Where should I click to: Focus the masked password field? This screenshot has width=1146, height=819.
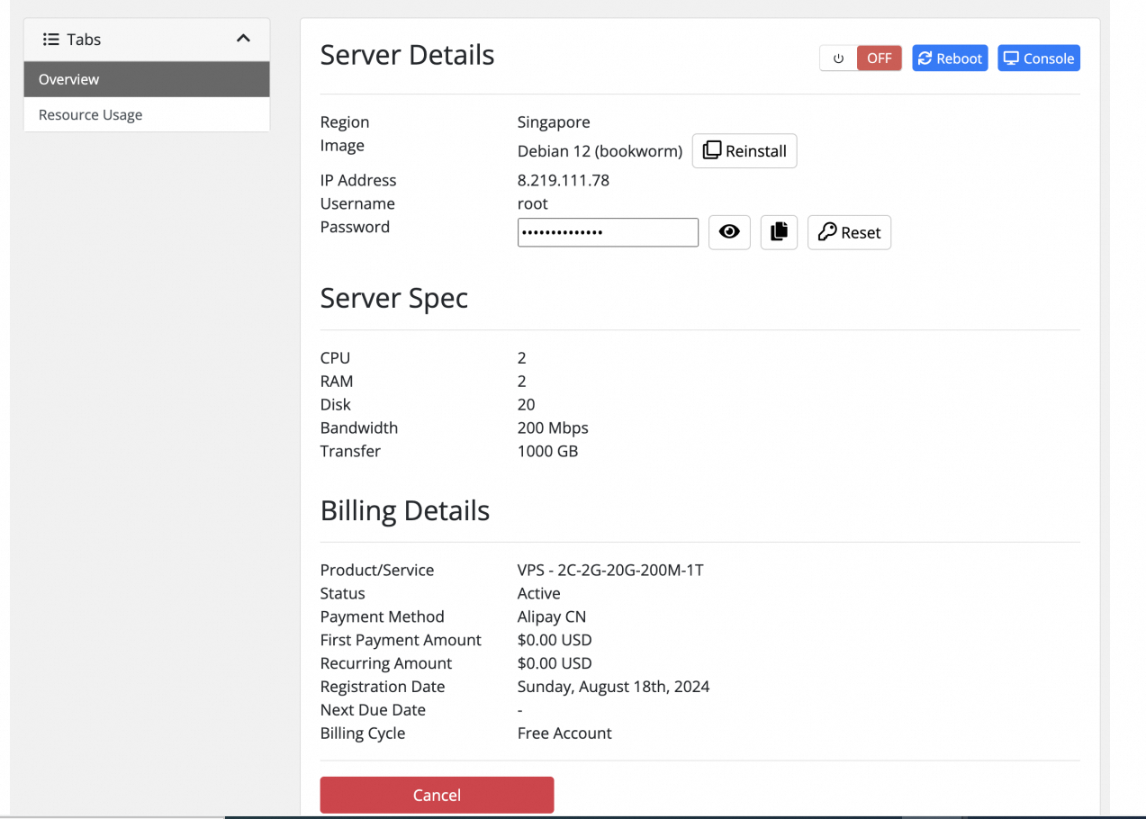[x=608, y=232]
